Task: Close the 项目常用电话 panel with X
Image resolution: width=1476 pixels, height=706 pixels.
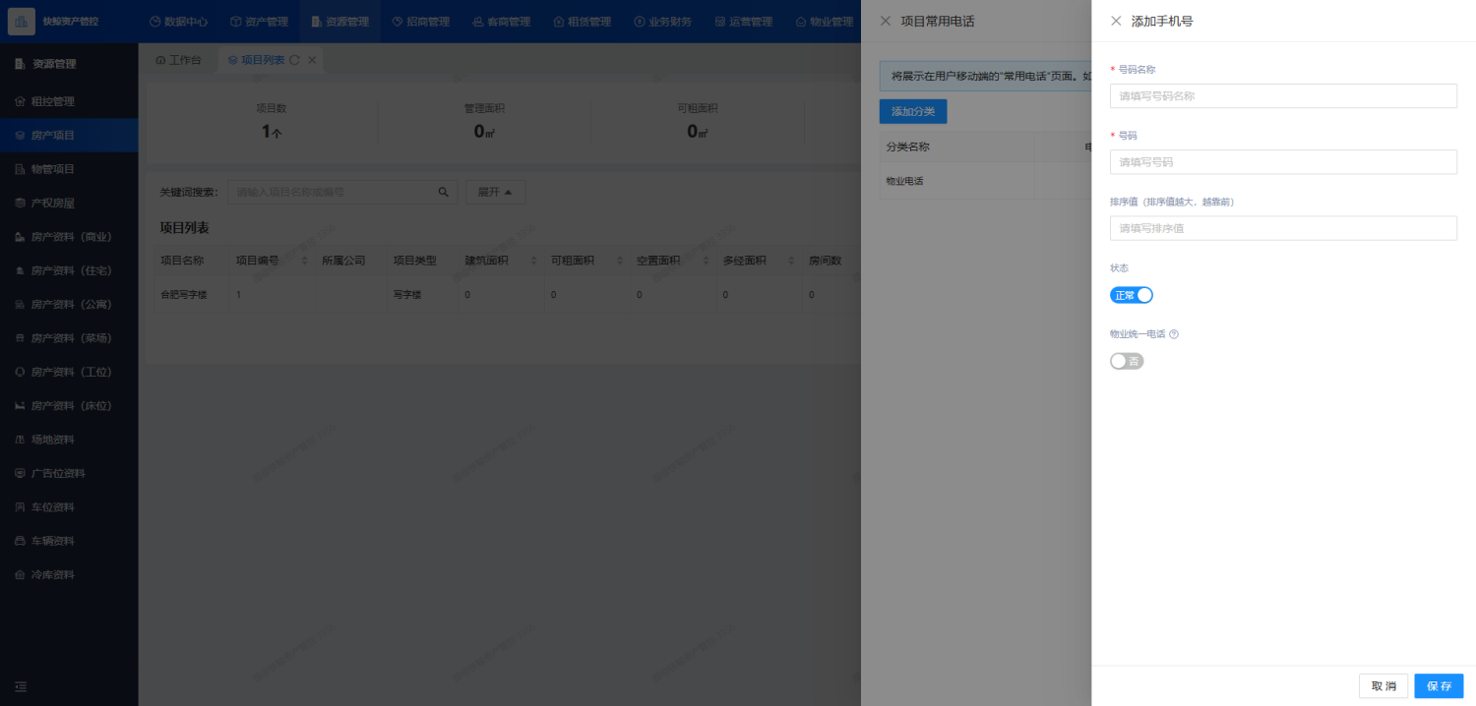Action: [x=885, y=21]
